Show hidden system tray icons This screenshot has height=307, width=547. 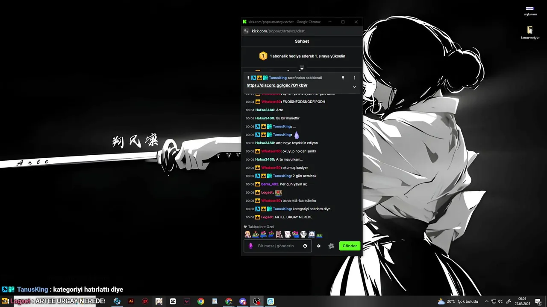pos(486,301)
